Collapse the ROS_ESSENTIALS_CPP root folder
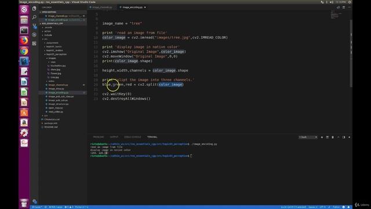The image size is (371, 209). (x=63, y=24)
